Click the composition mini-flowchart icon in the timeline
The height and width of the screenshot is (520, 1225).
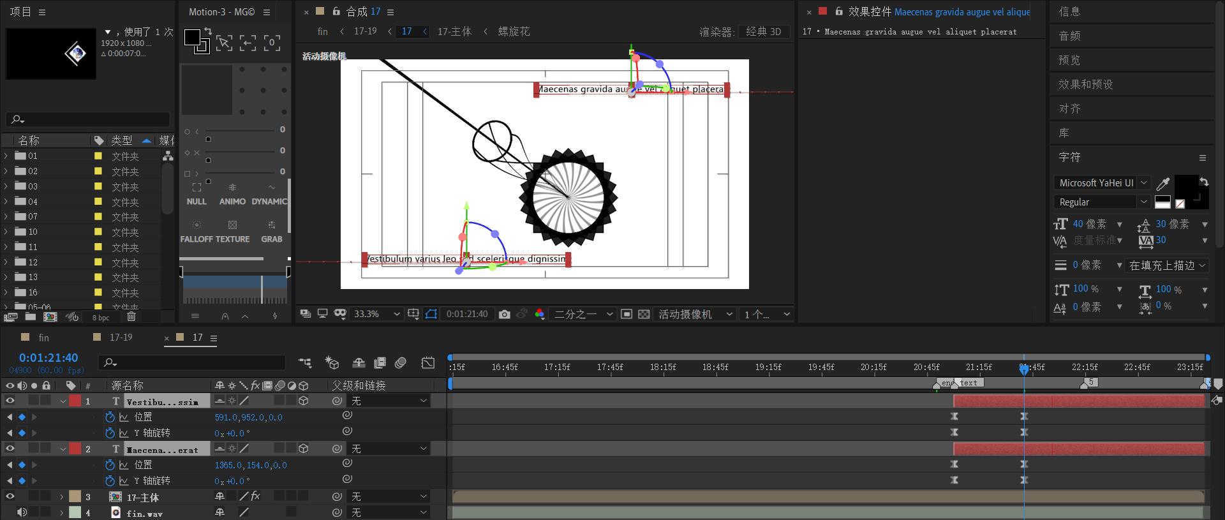[x=305, y=363]
